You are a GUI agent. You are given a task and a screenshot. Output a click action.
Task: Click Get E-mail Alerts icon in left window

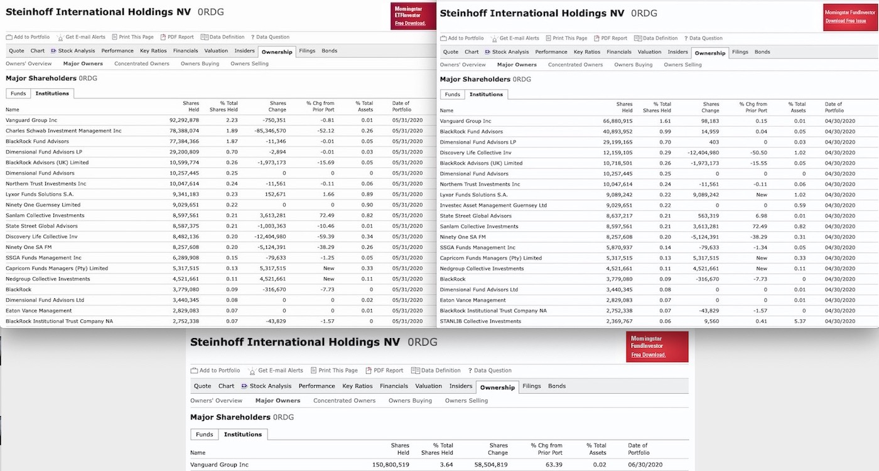[60, 38]
